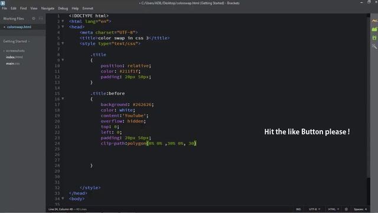The width and height of the screenshot is (378, 213).
Task: Collapse the html tag fold on line 2
Action: [63, 21]
